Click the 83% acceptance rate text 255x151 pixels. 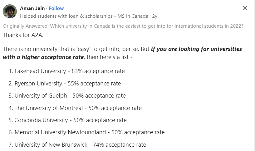(x=98, y=71)
